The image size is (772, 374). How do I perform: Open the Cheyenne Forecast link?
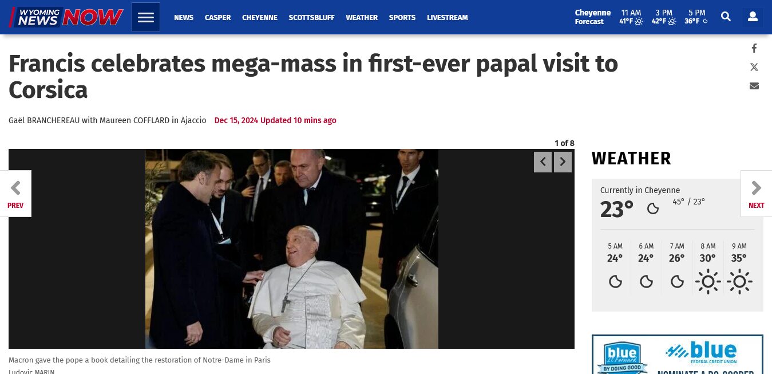click(592, 17)
